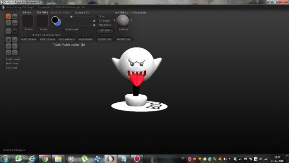The height and width of the screenshot is (163, 289).
Task: Click the sphere icon in the left toolbar
Action: tap(8, 40)
